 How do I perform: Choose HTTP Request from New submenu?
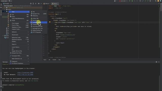coord(38,32)
